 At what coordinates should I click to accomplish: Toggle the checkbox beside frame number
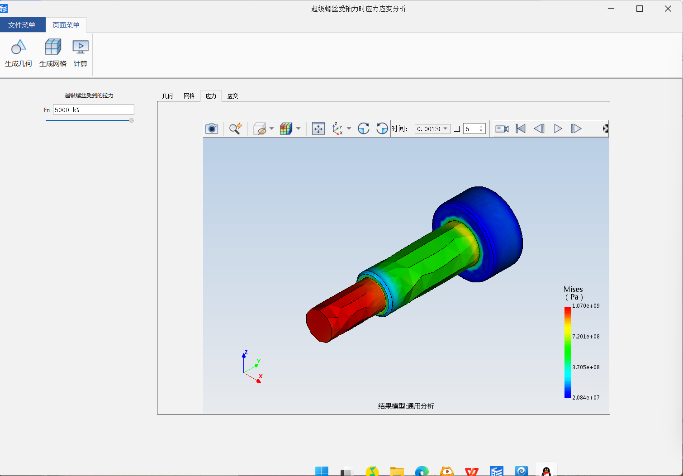457,129
